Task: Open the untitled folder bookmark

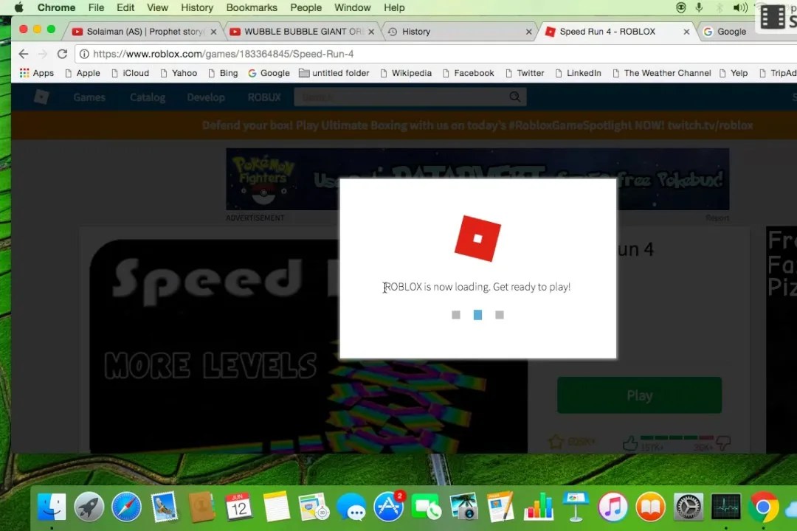Action: pos(334,73)
